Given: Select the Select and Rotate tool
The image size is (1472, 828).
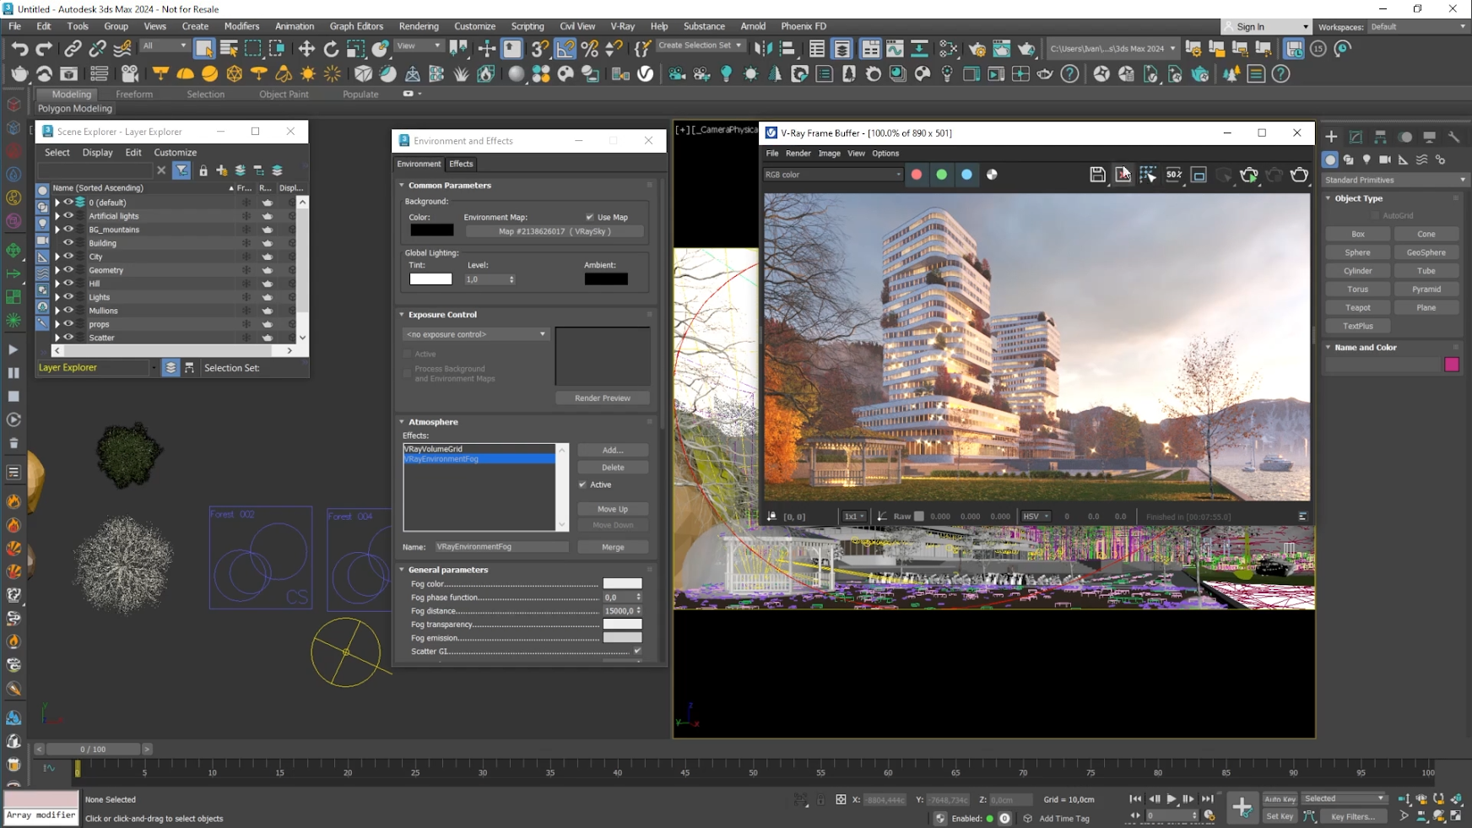Looking at the screenshot, I should [331, 48].
